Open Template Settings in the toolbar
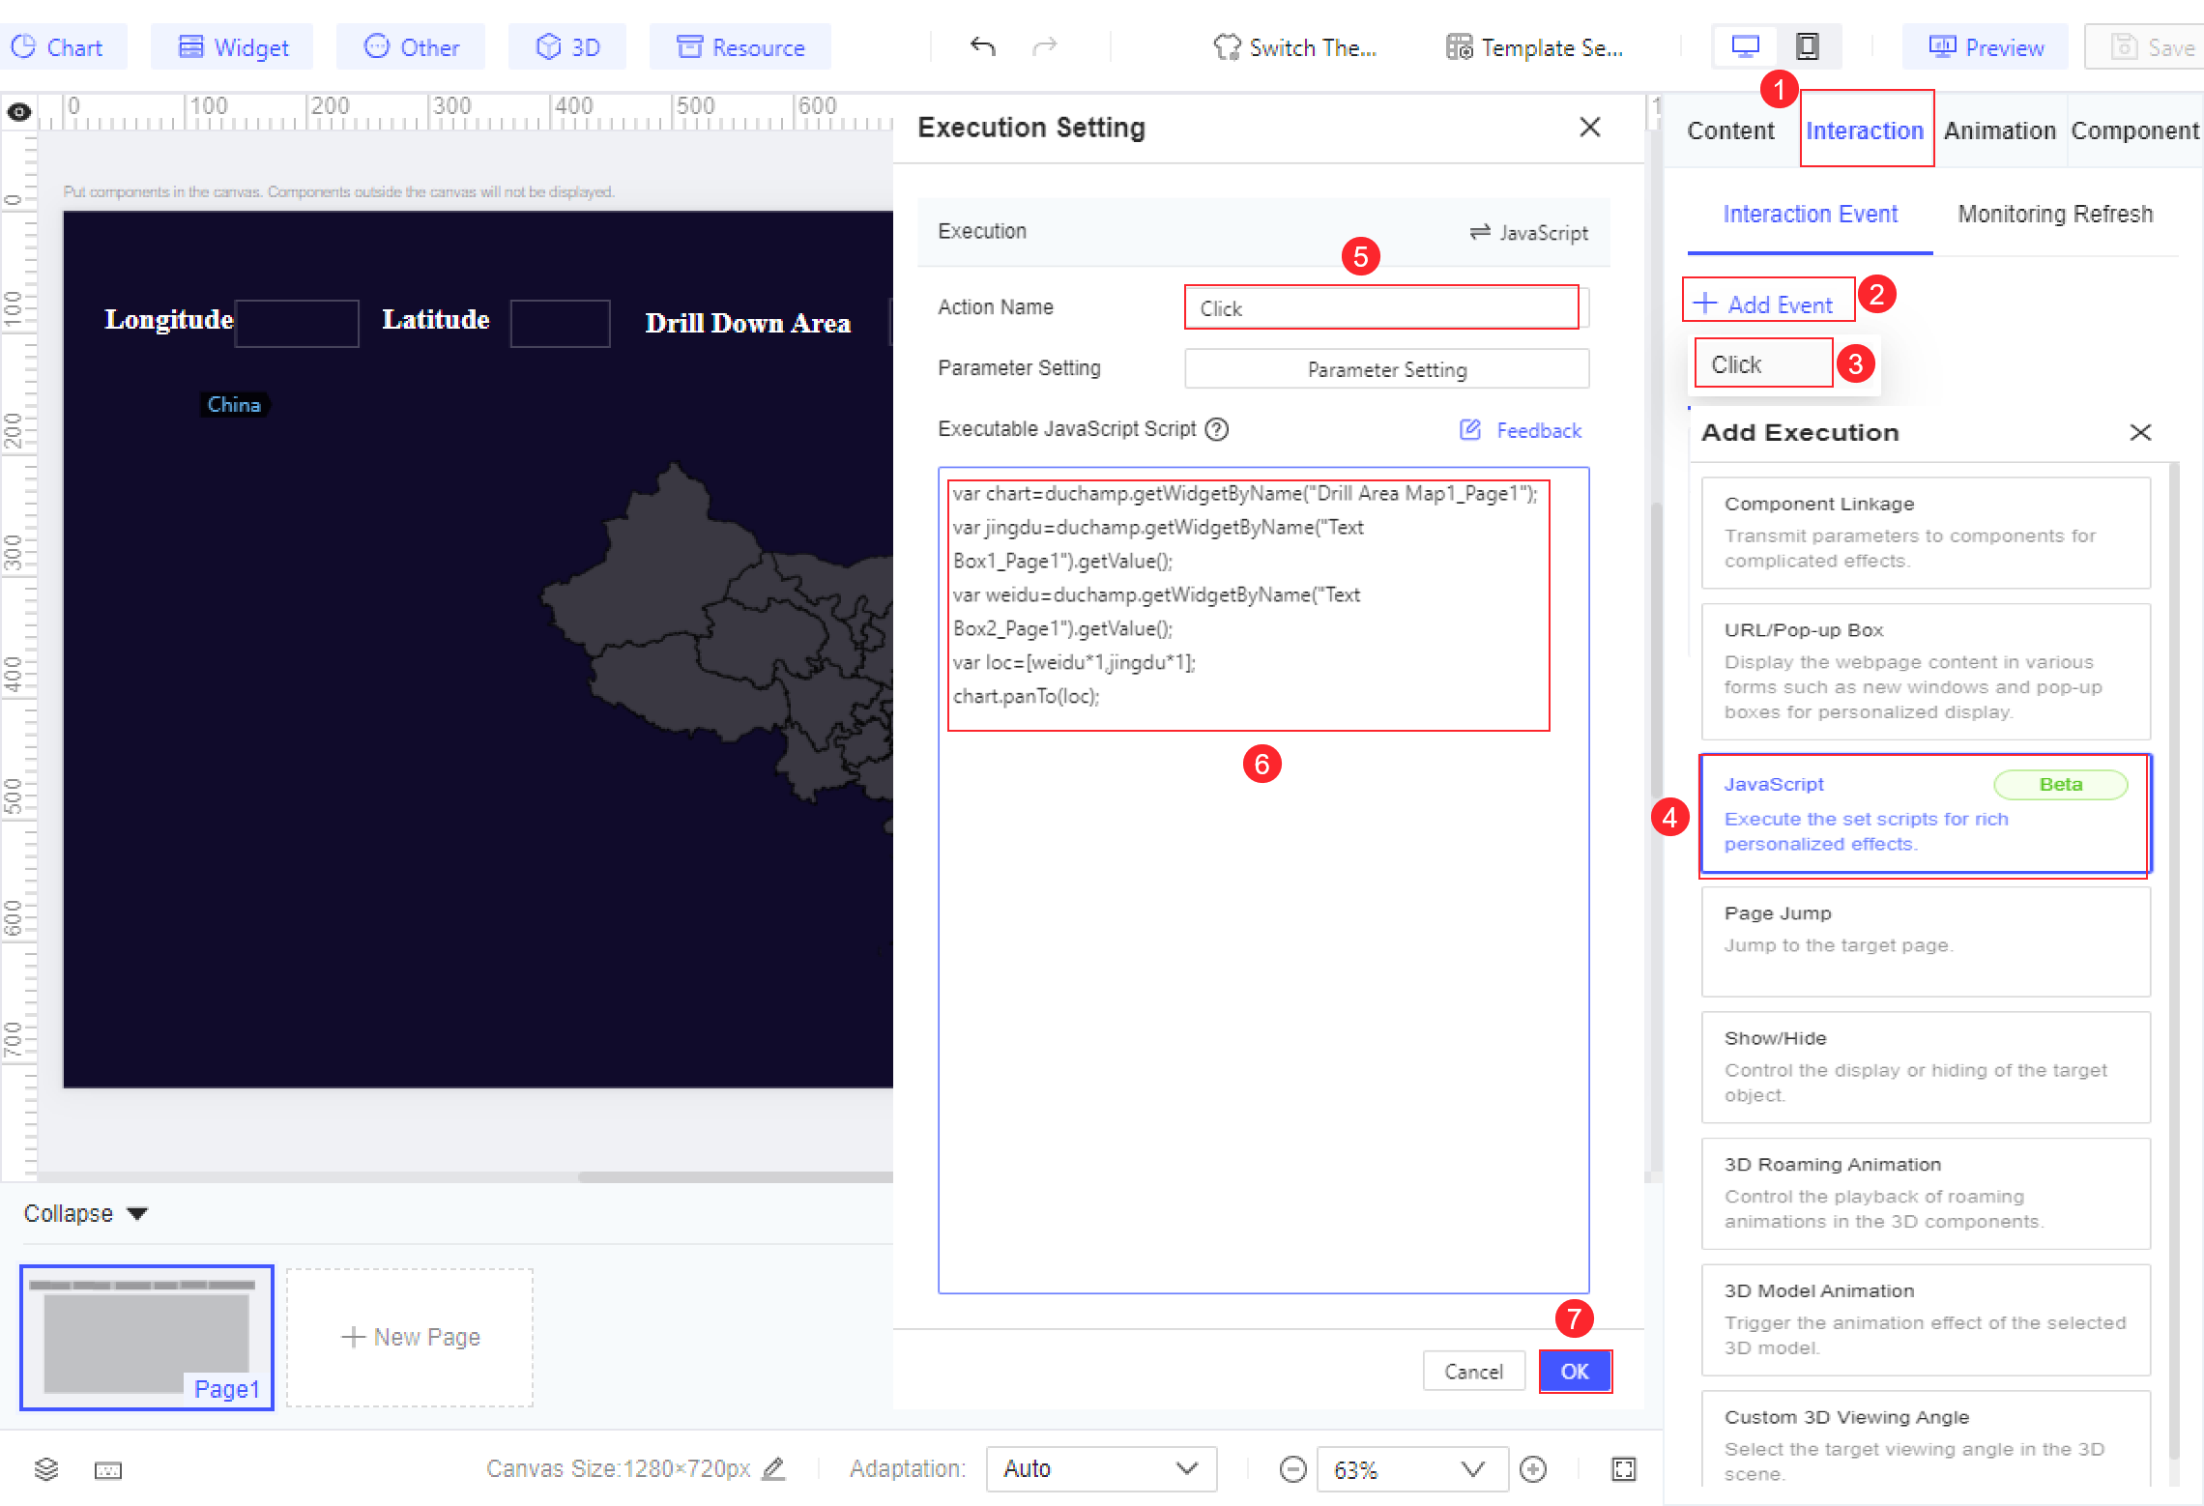This screenshot has width=2204, height=1506. (x=1534, y=46)
